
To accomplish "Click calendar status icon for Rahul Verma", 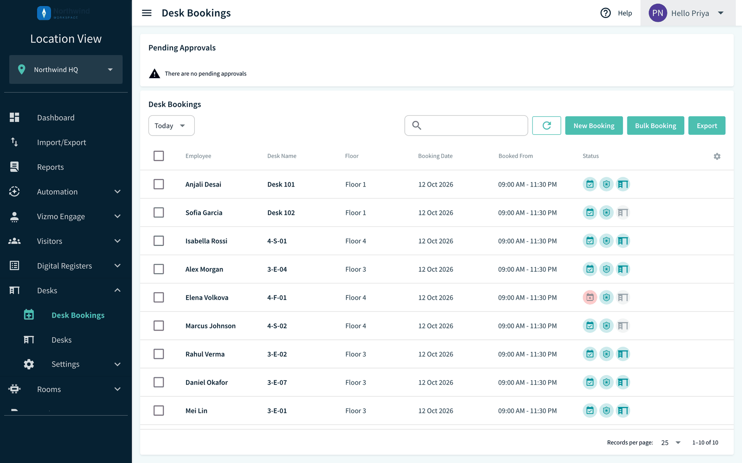I will pyautogui.click(x=590, y=354).
